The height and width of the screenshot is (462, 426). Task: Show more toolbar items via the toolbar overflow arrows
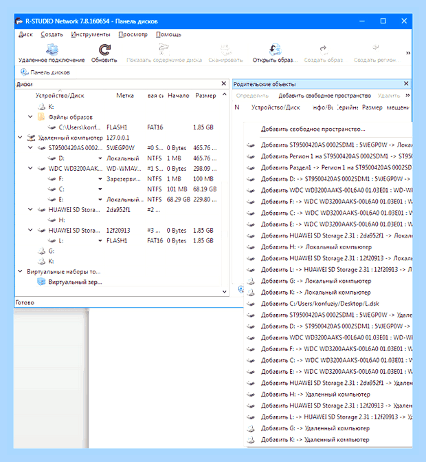click(407, 53)
